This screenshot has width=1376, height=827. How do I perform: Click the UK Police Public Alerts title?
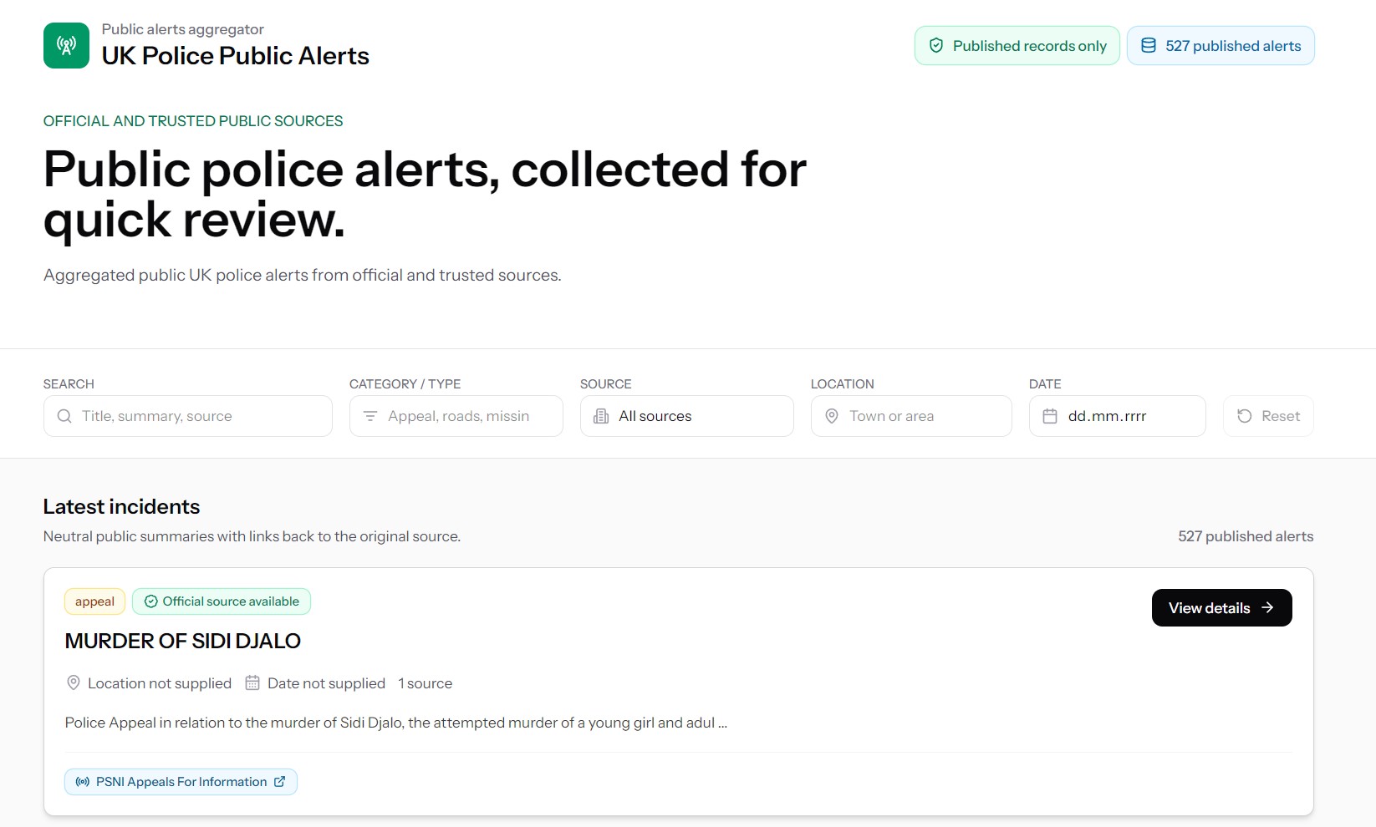(x=236, y=56)
